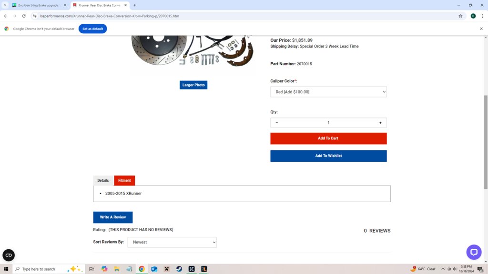Click the taskbar clock showing 5:58 PM
This screenshot has width=488, height=274.
tap(466, 269)
